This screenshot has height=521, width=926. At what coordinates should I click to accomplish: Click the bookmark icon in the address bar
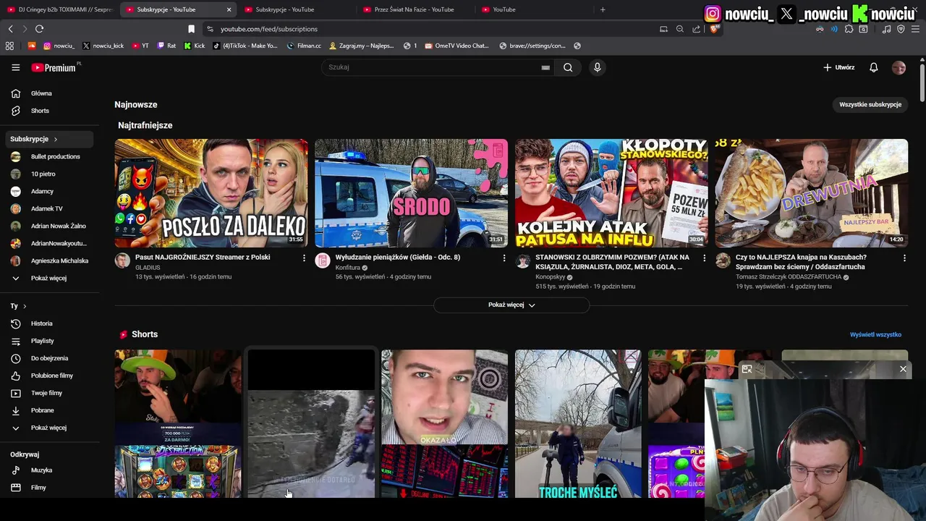pos(191,29)
